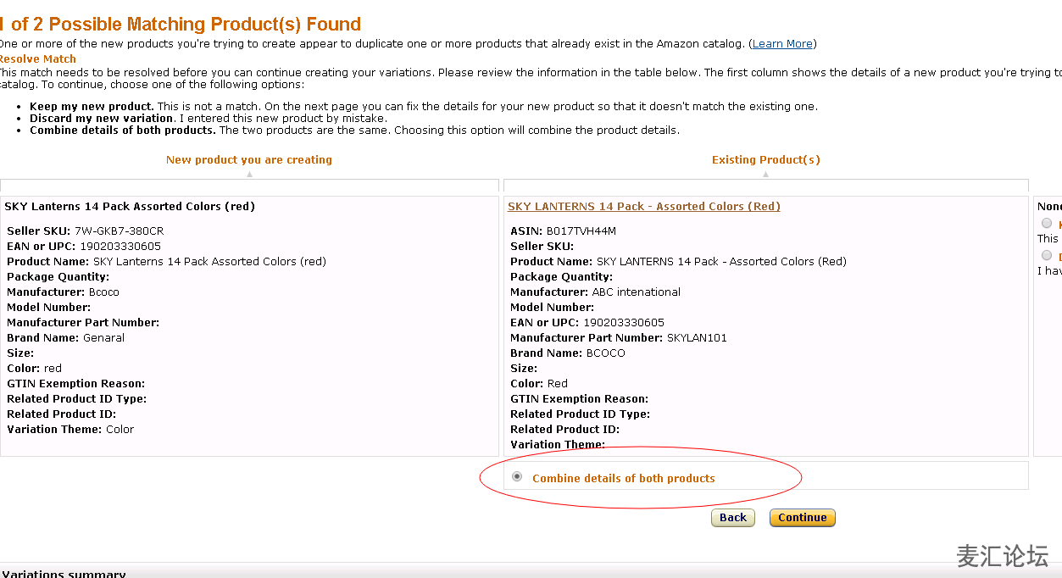This screenshot has width=1062, height=578.
Task: Select the "Discard my new variation" option
Action: 1047,254
